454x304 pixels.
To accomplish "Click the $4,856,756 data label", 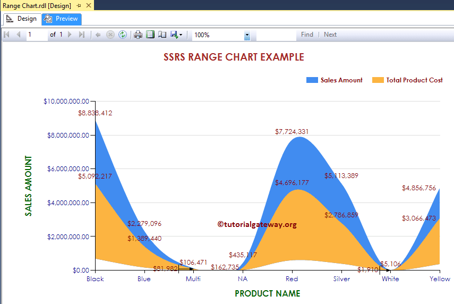I will point(418,188).
